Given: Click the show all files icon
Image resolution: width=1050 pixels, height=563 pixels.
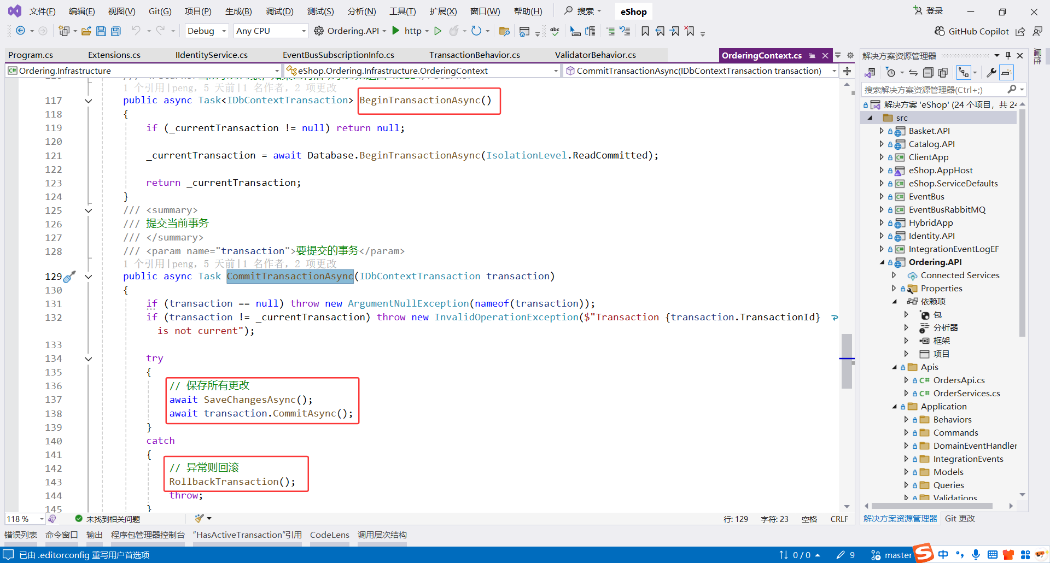Looking at the screenshot, I should [943, 73].
